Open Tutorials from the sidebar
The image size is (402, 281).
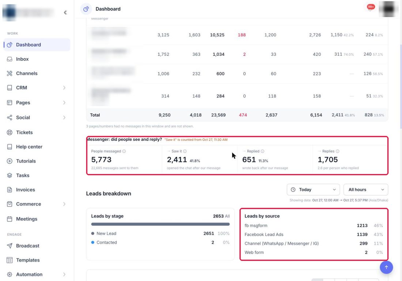[37, 161]
